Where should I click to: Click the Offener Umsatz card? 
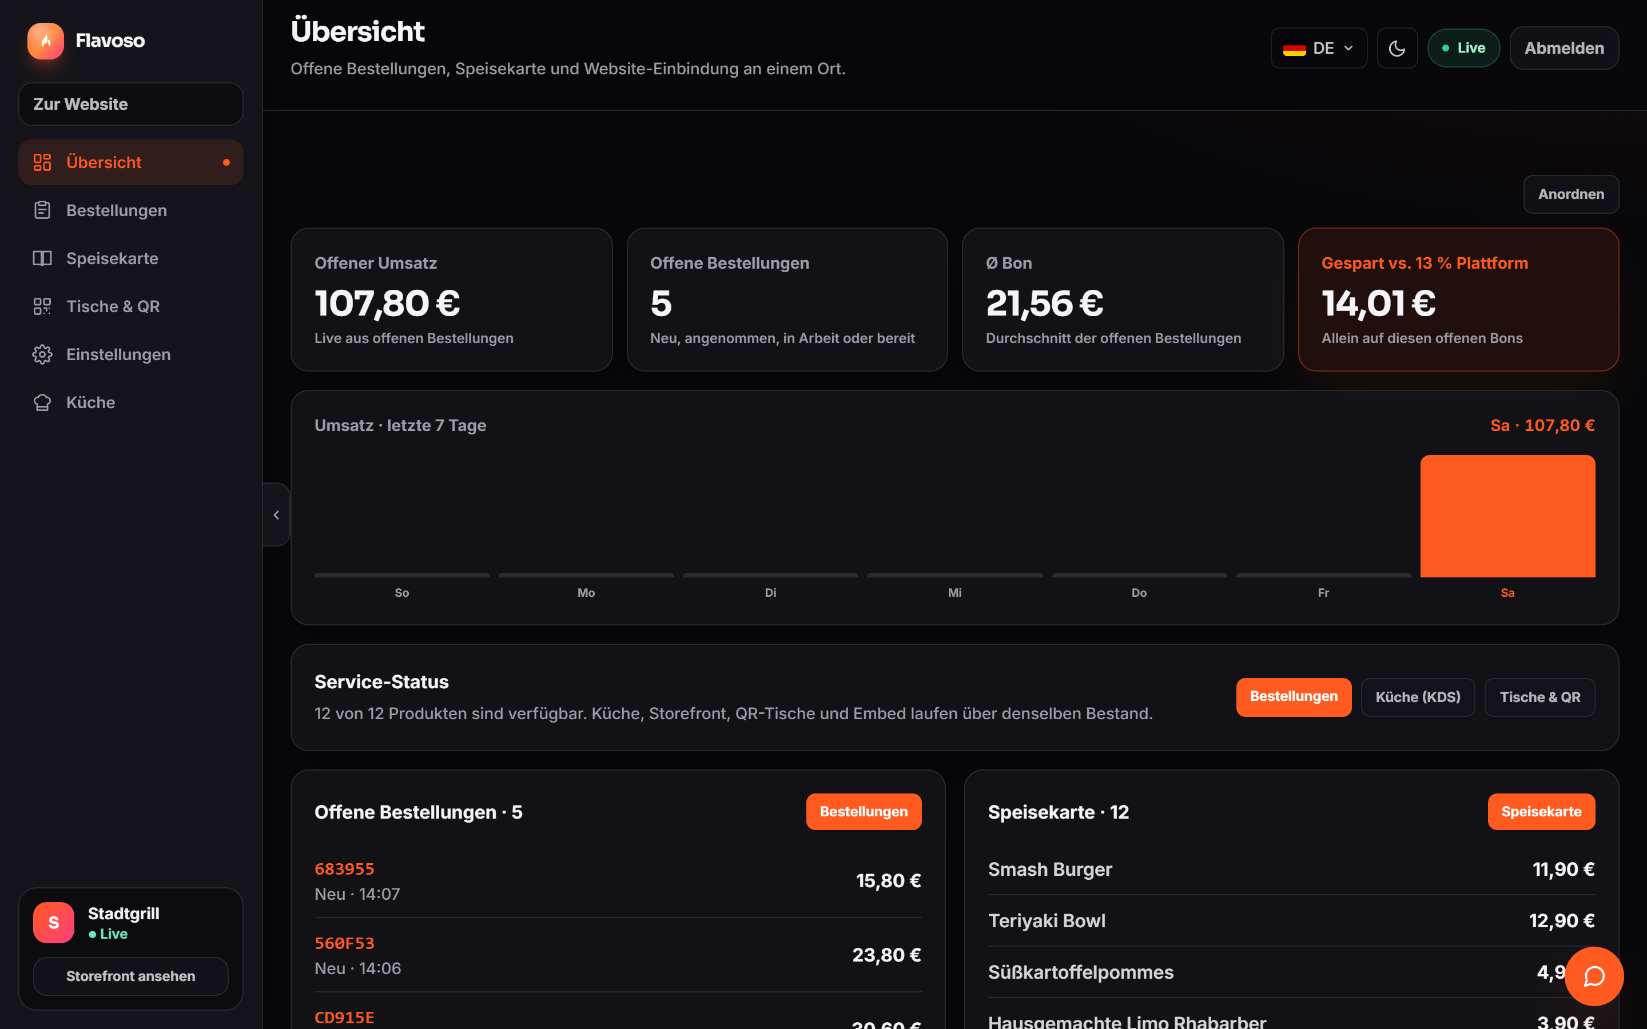coord(451,300)
